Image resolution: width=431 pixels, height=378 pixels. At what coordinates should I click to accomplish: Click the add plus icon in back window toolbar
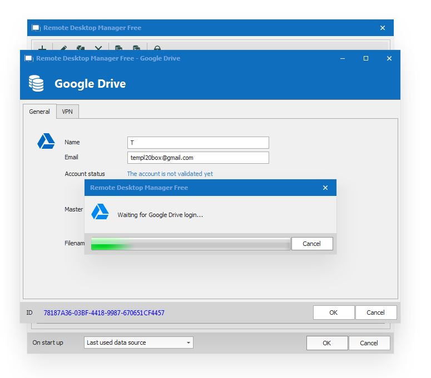coord(42,48)
